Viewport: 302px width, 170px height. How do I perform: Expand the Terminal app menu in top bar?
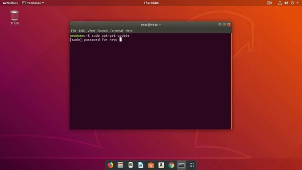[33, 3]
